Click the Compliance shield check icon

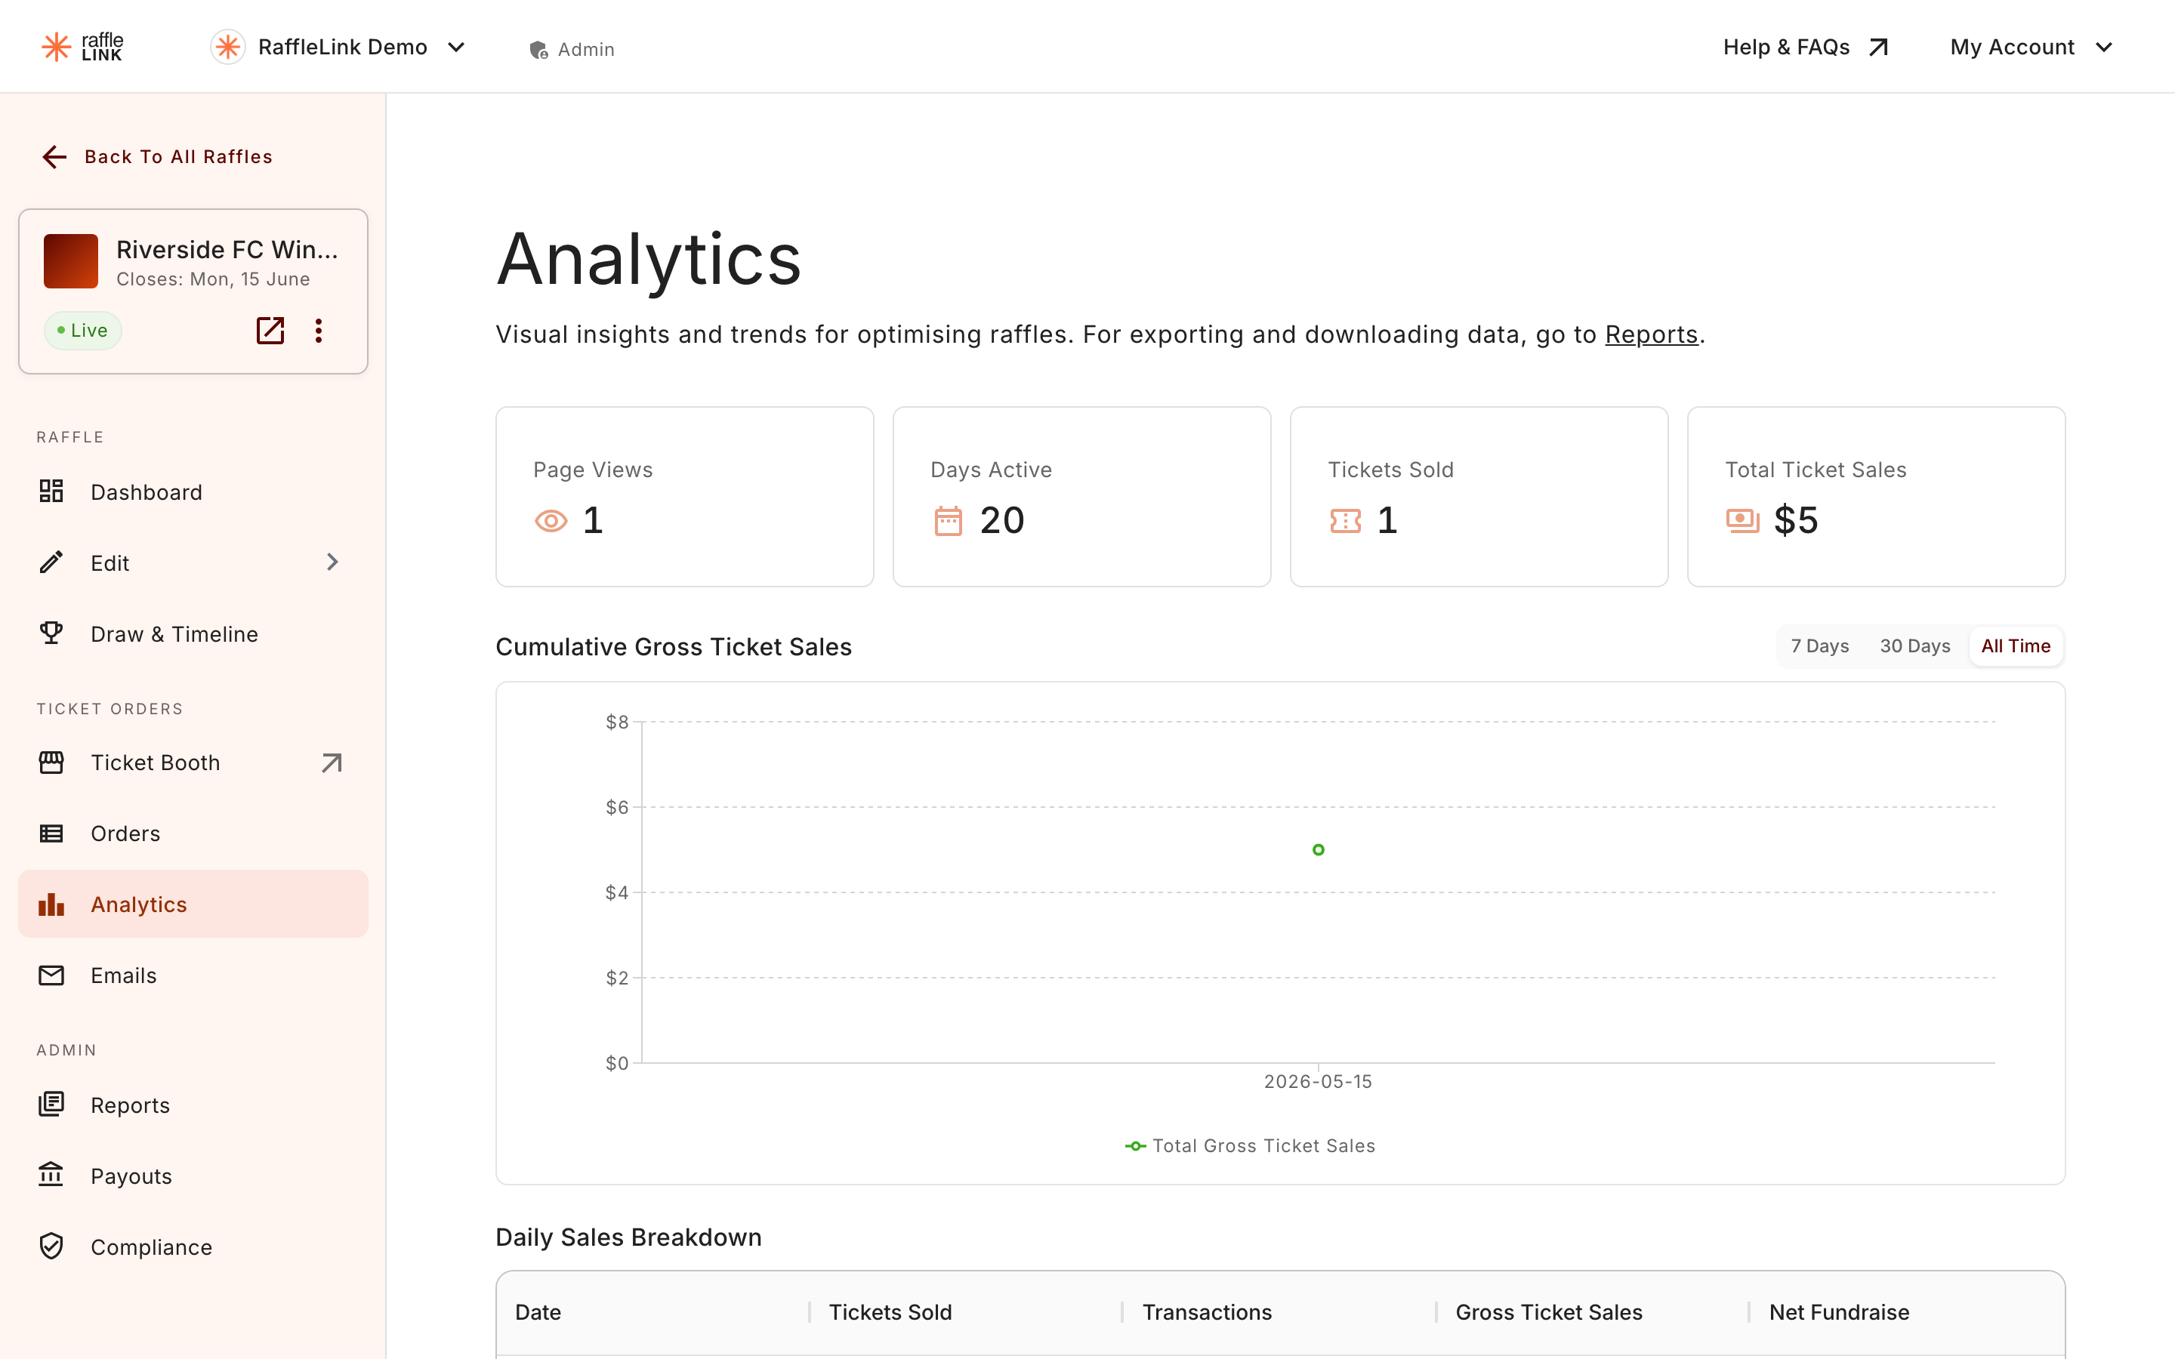(51, 1246)
